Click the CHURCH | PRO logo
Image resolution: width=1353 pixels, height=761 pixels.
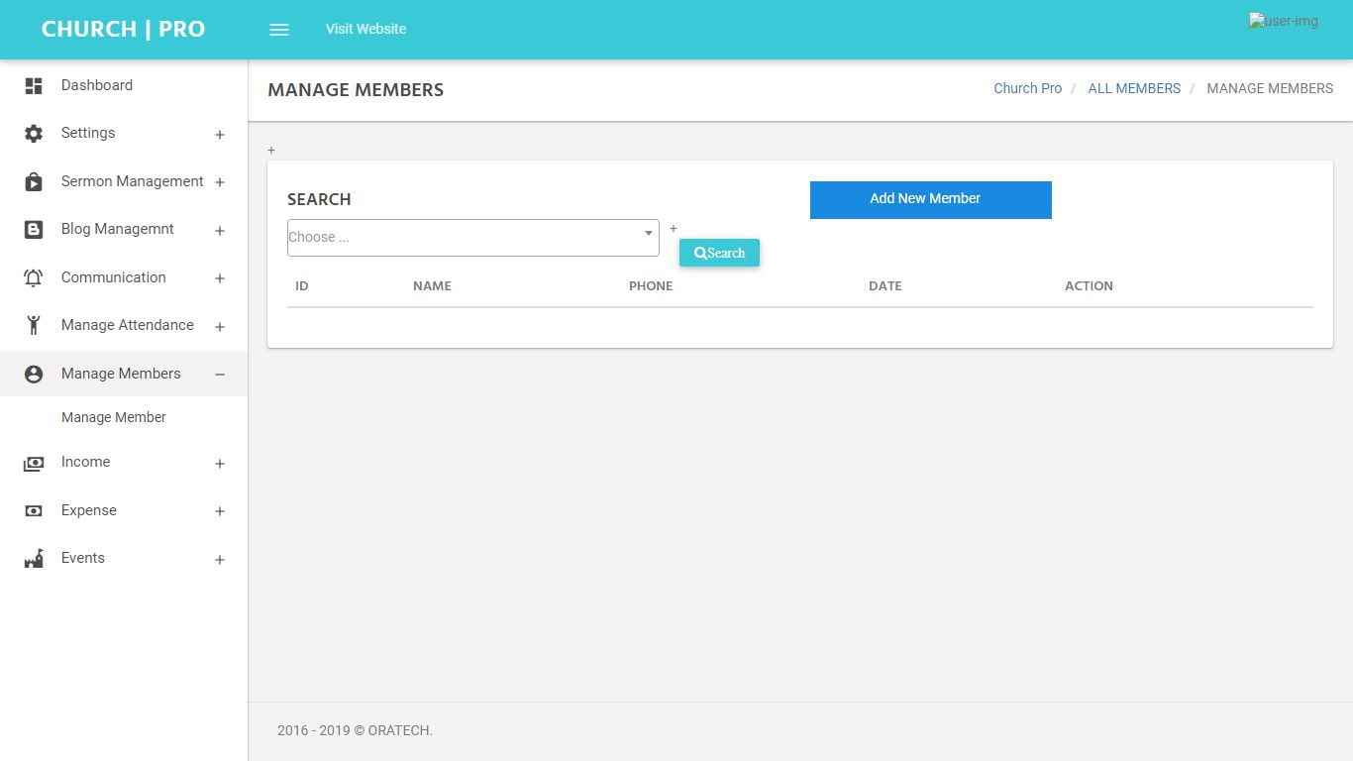click(x=124, y=29)
